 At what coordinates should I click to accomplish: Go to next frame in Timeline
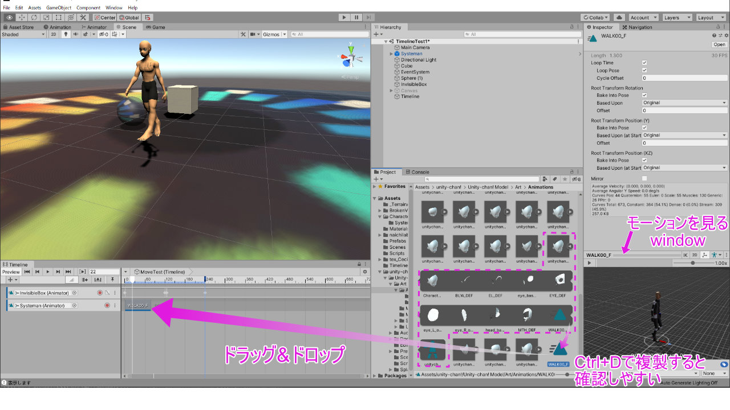[58, 272]
